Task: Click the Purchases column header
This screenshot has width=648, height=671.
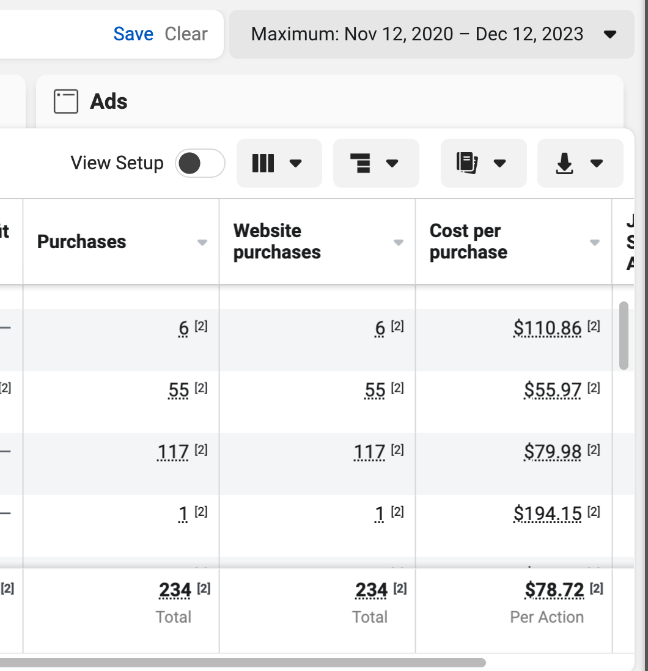Action: coord(82,242)
